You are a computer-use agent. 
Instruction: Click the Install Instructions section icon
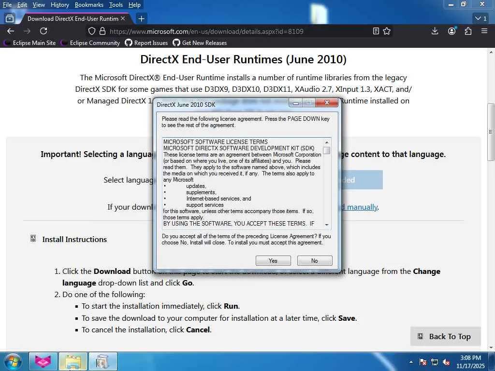pos(33,239)
